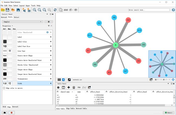Open table panel gear settings icon
Screen dimensions: 176x115
click(x=58, y=87)
